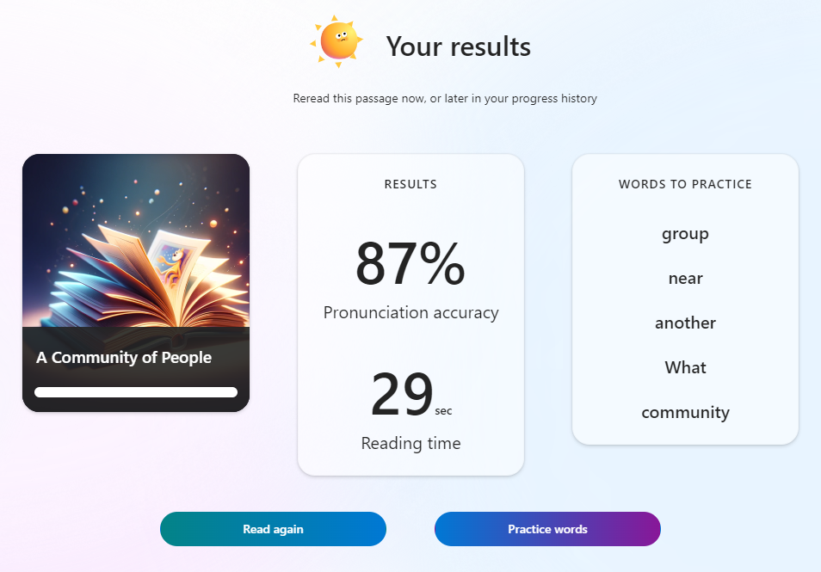This screenshot has width=821, height=572.
Task: Click the RESULTS card header
Action: [x=410, y=184]
